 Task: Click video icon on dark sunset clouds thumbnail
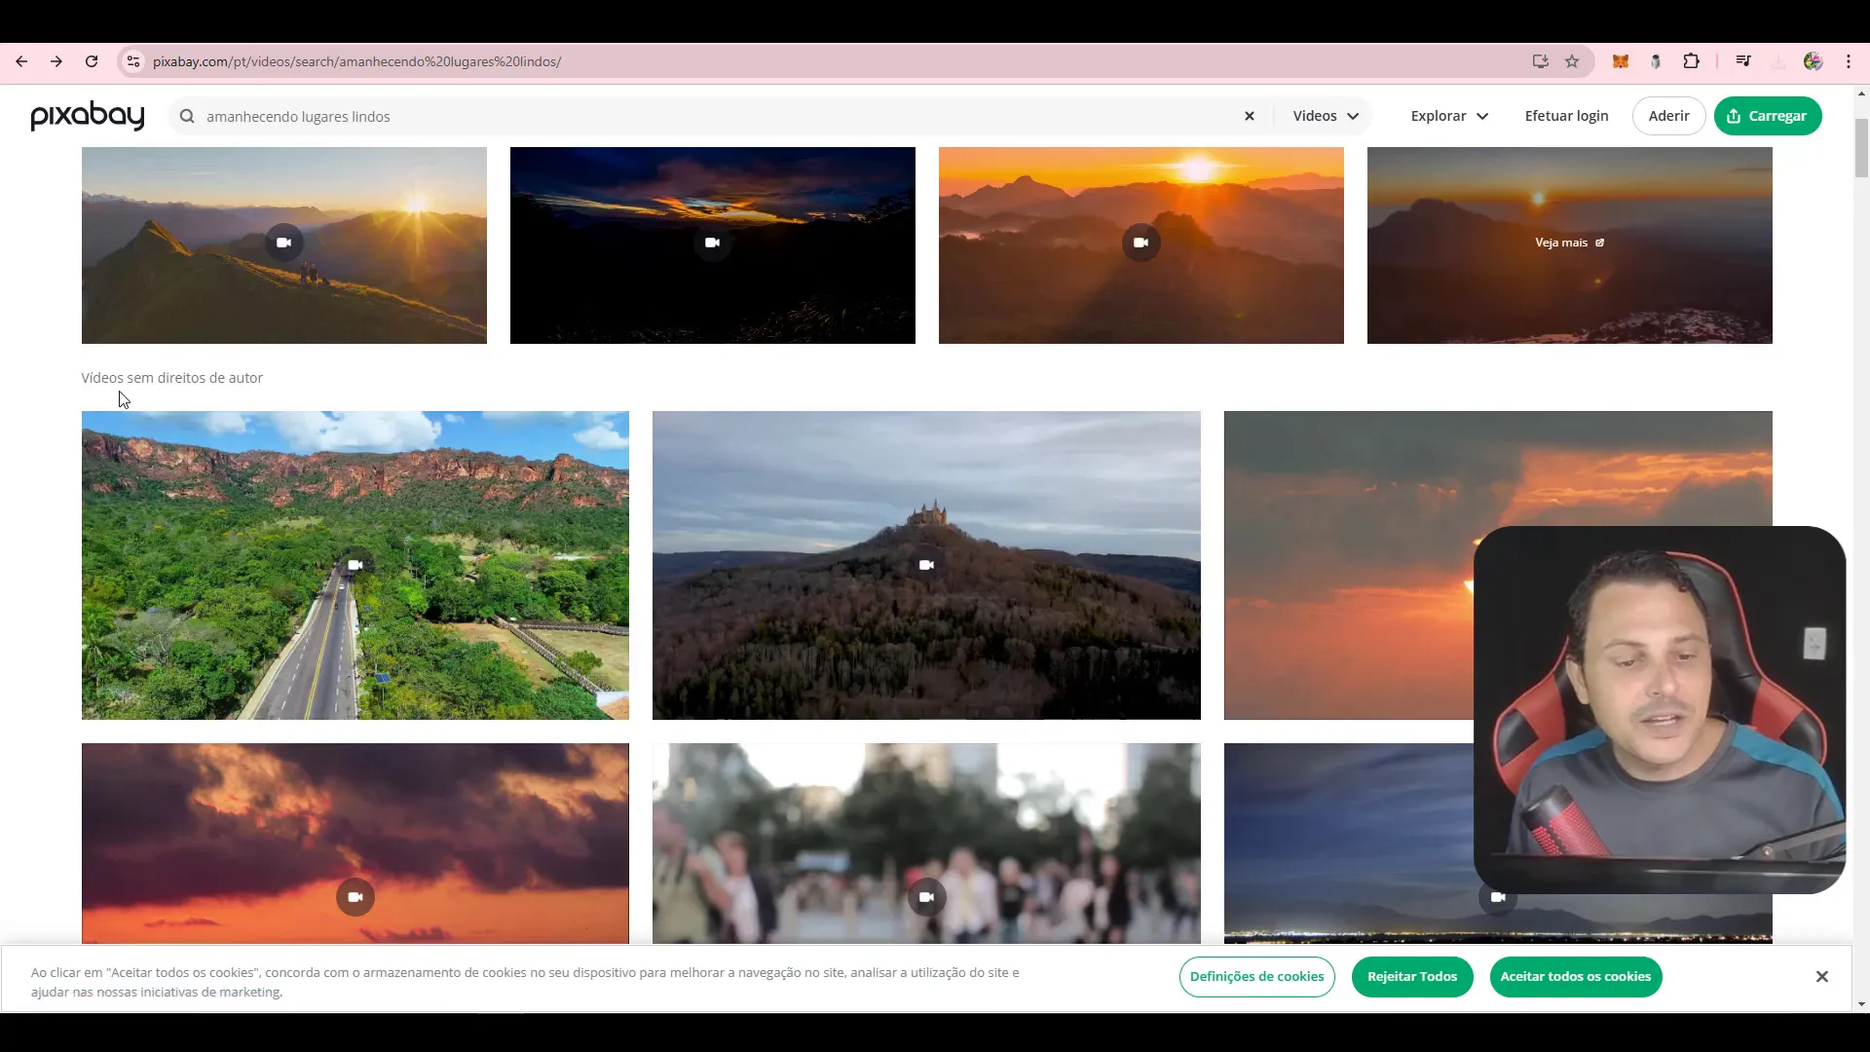tap(712, 243)
